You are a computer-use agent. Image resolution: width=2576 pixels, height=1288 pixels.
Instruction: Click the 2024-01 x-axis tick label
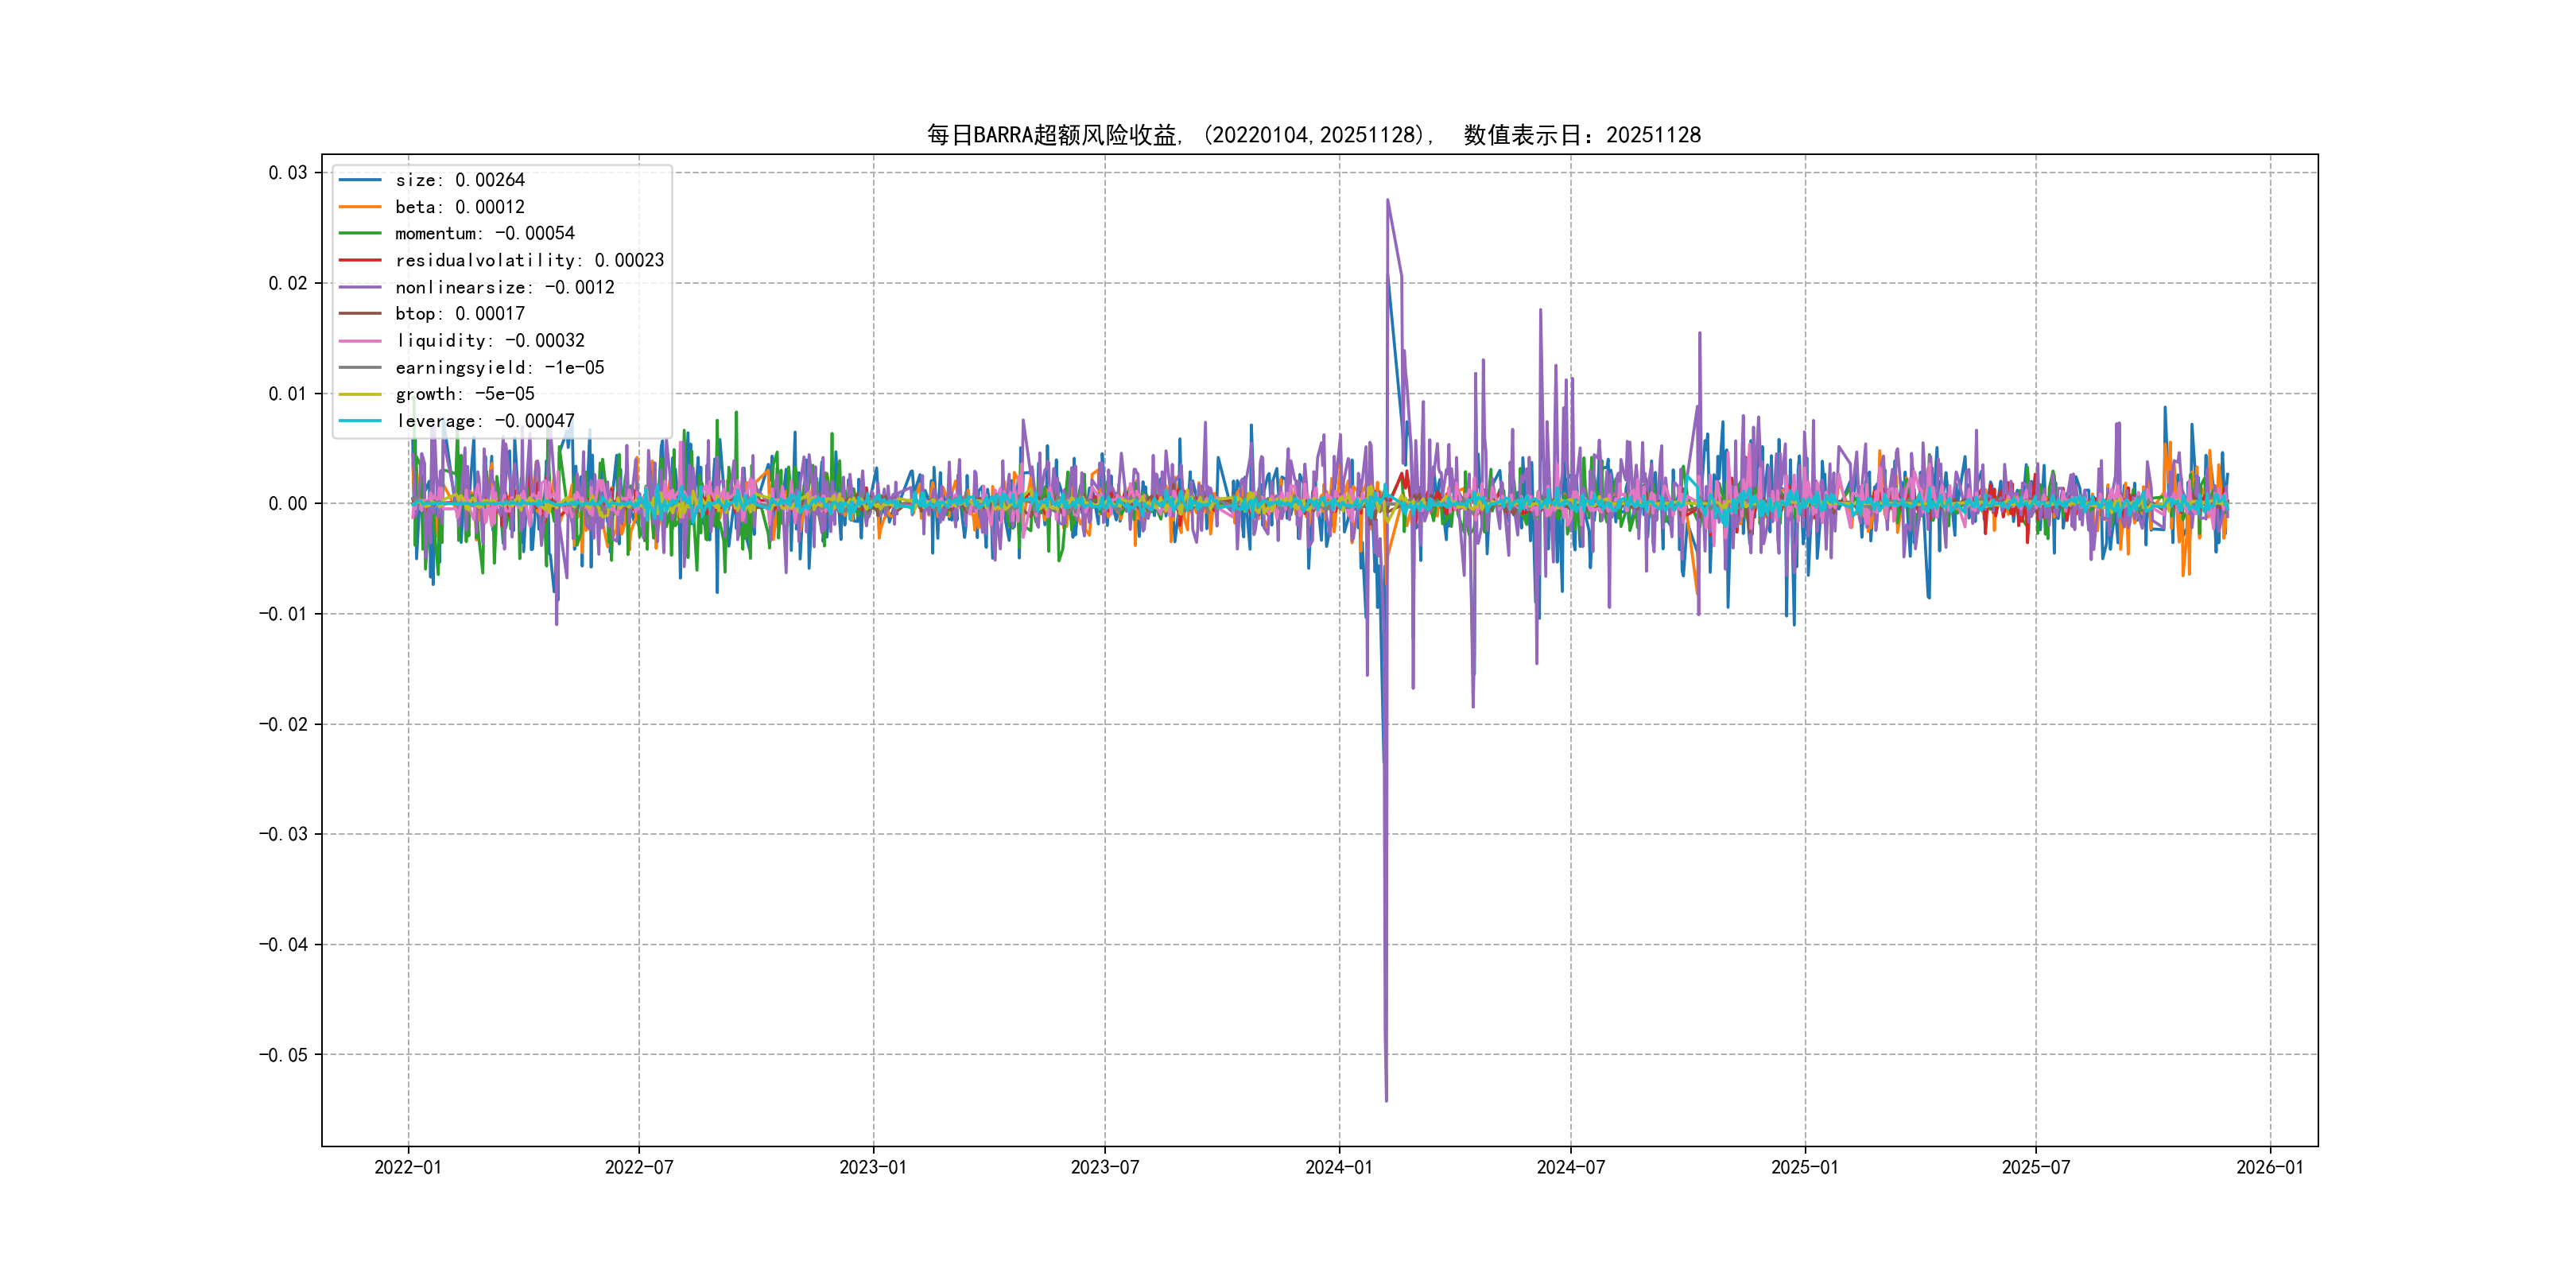click(x=1339, y=1167)
